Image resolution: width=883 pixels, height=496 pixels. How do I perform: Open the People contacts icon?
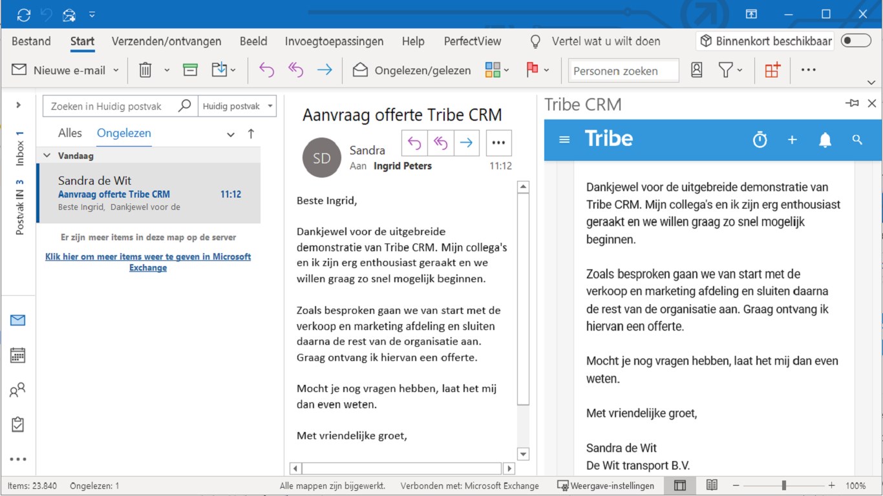pyautogui.click(x=18, y=390)
